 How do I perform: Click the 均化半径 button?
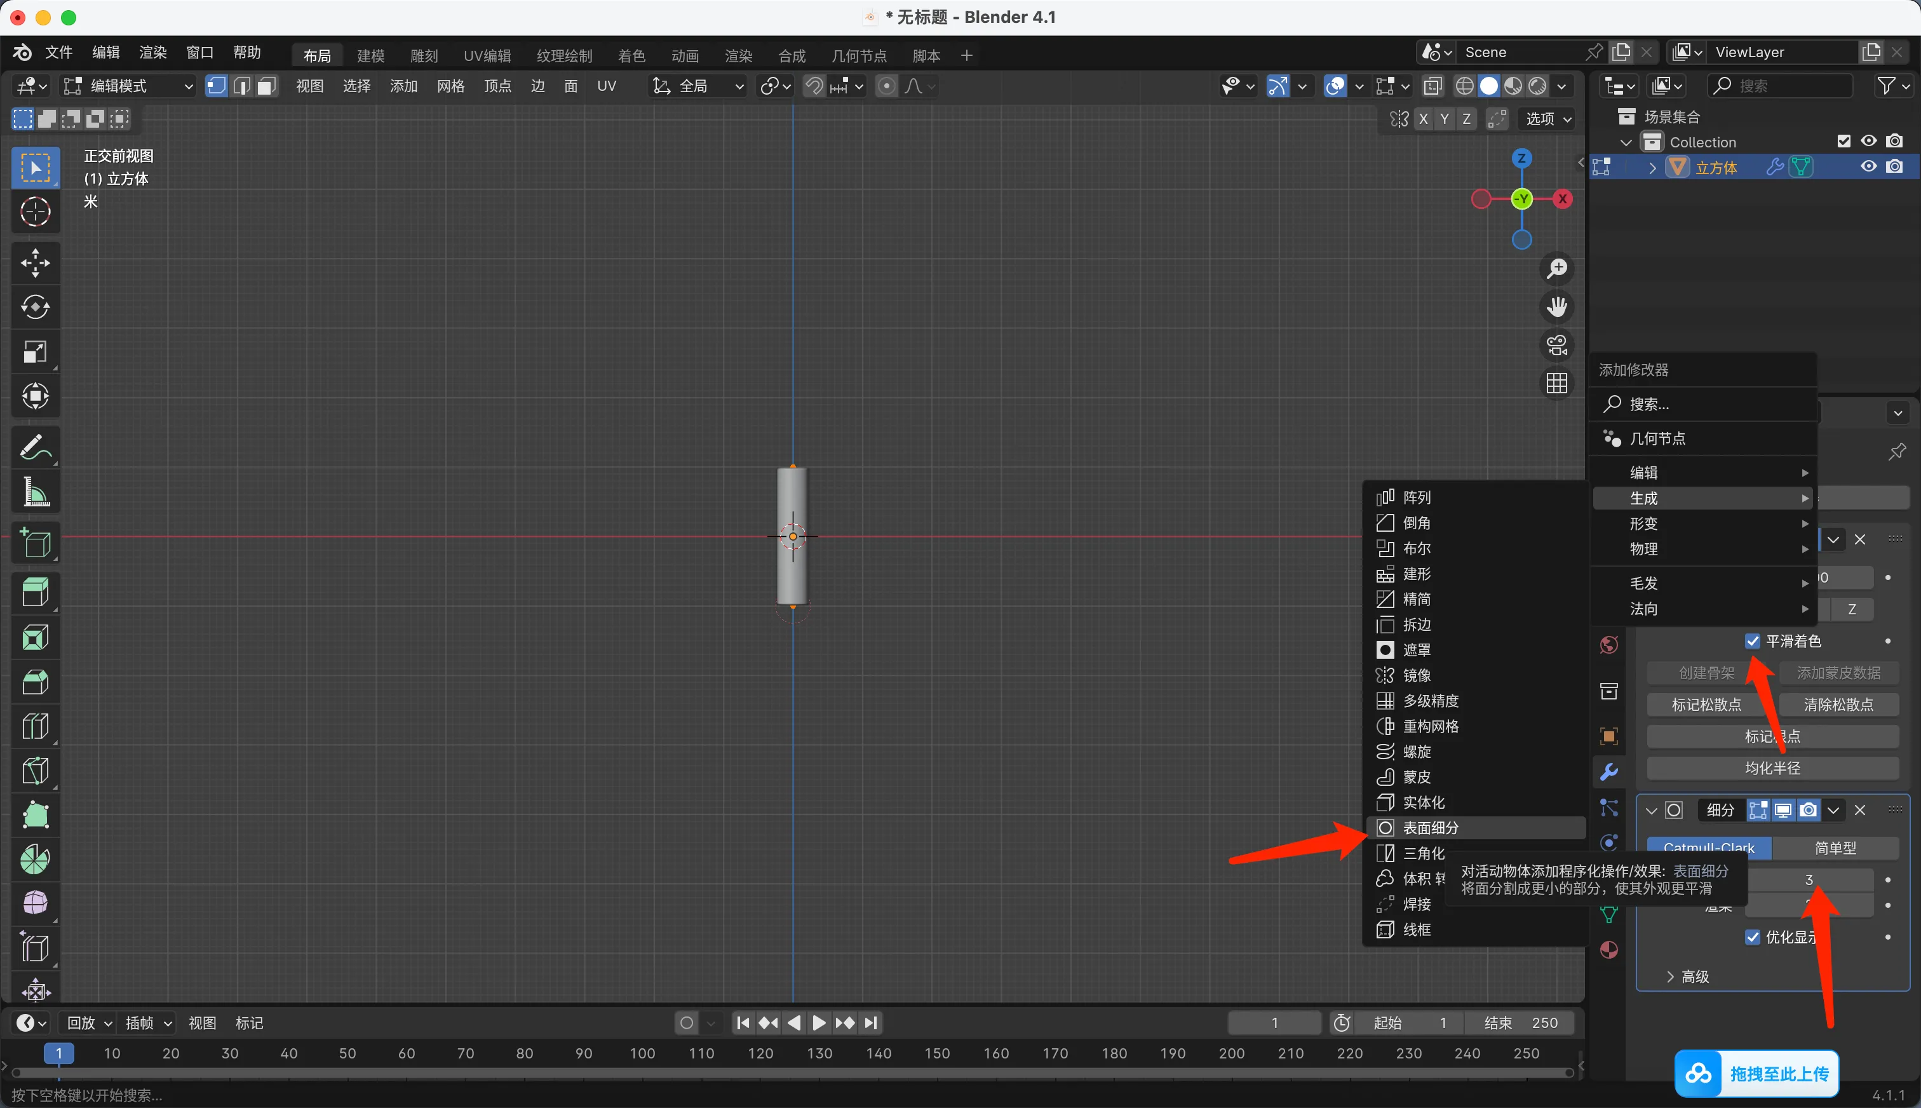(1772, 768)
